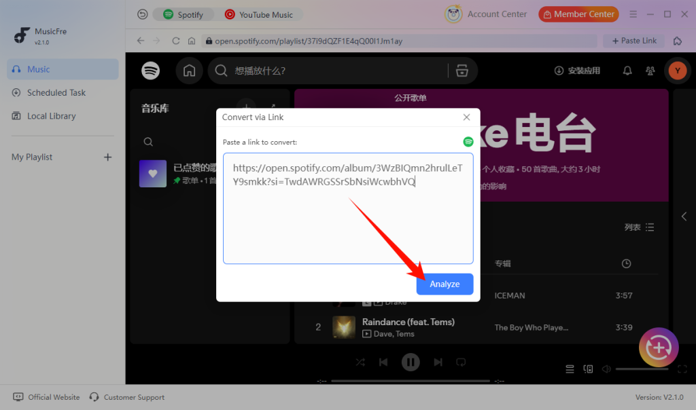Pause playback with center button

(411, 362)
